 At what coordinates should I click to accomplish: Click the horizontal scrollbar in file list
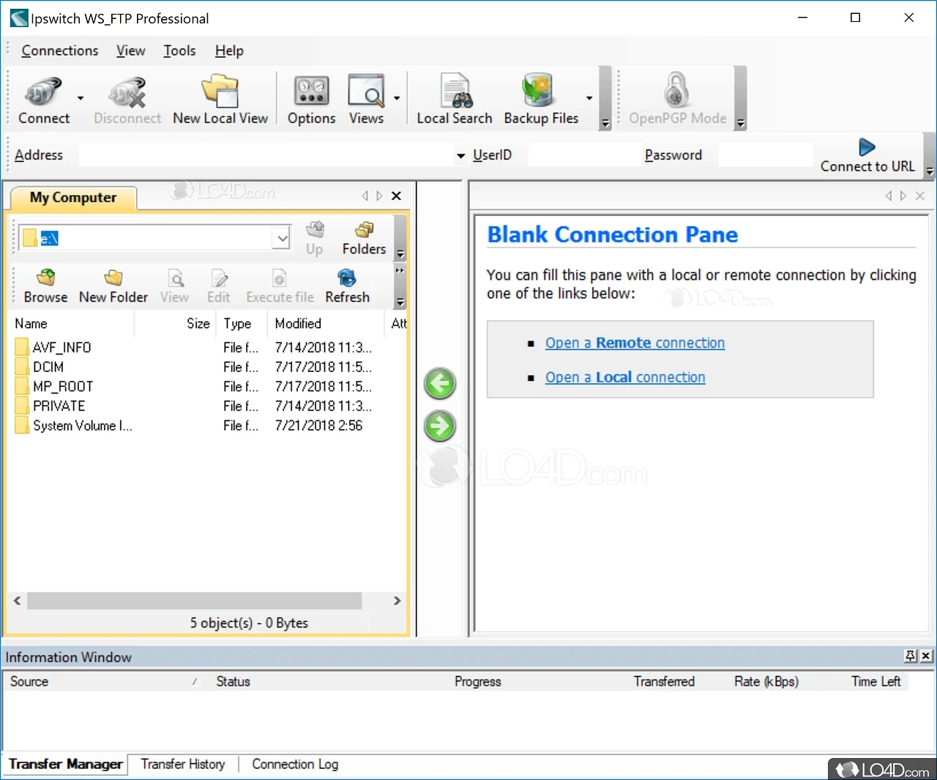195,601
